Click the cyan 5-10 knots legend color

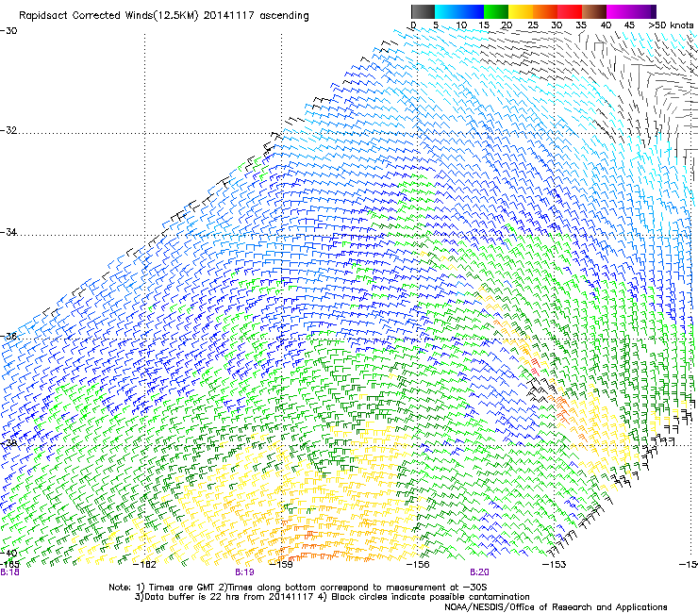[447, 11]
